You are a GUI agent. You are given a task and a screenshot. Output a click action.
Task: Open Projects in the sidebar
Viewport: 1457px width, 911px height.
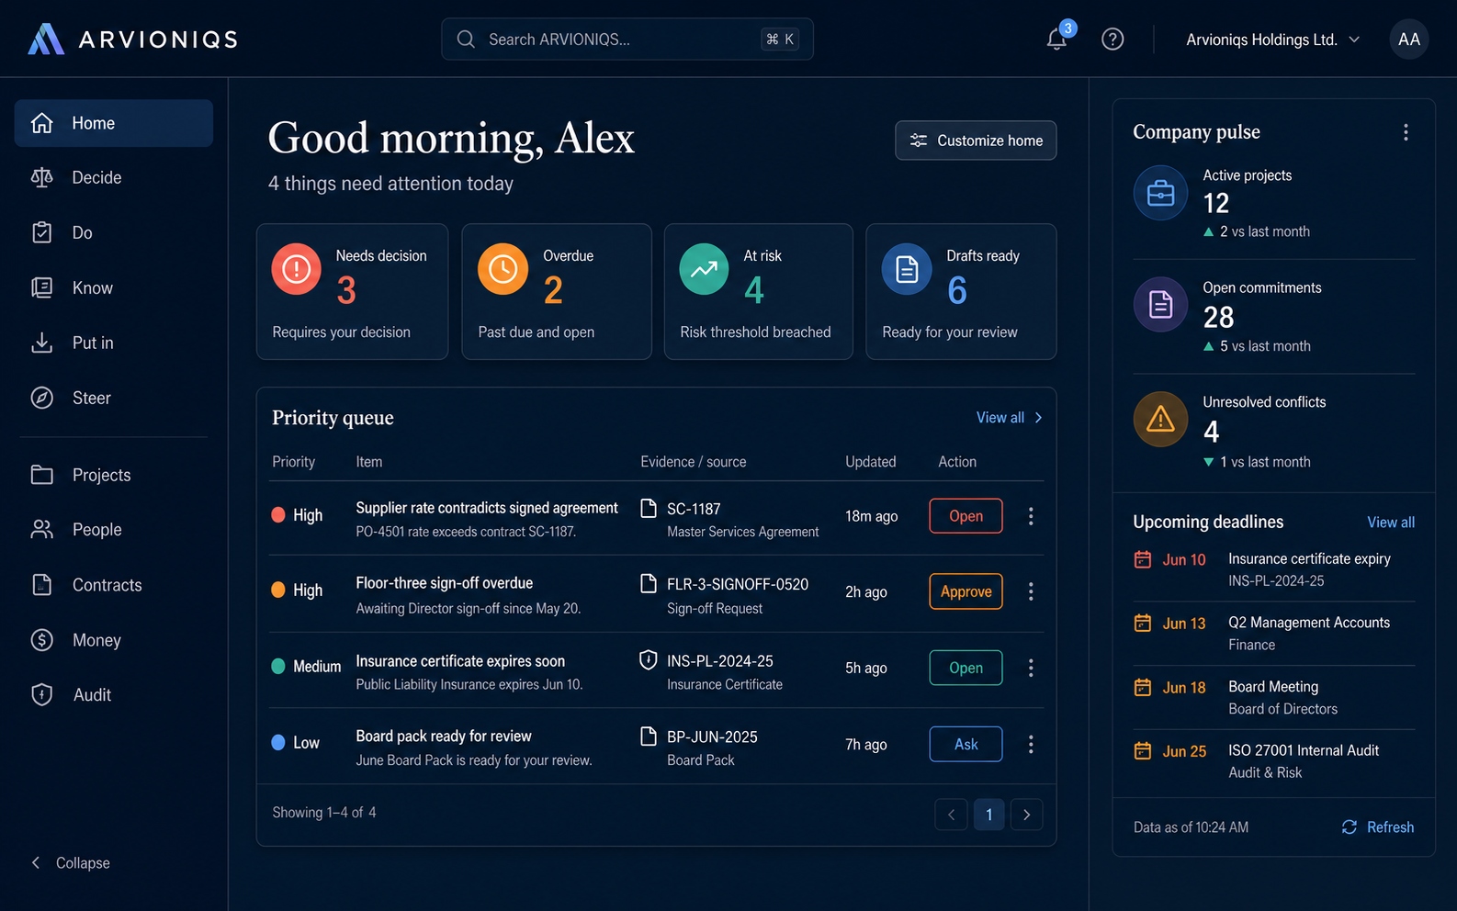pos(114,475)
